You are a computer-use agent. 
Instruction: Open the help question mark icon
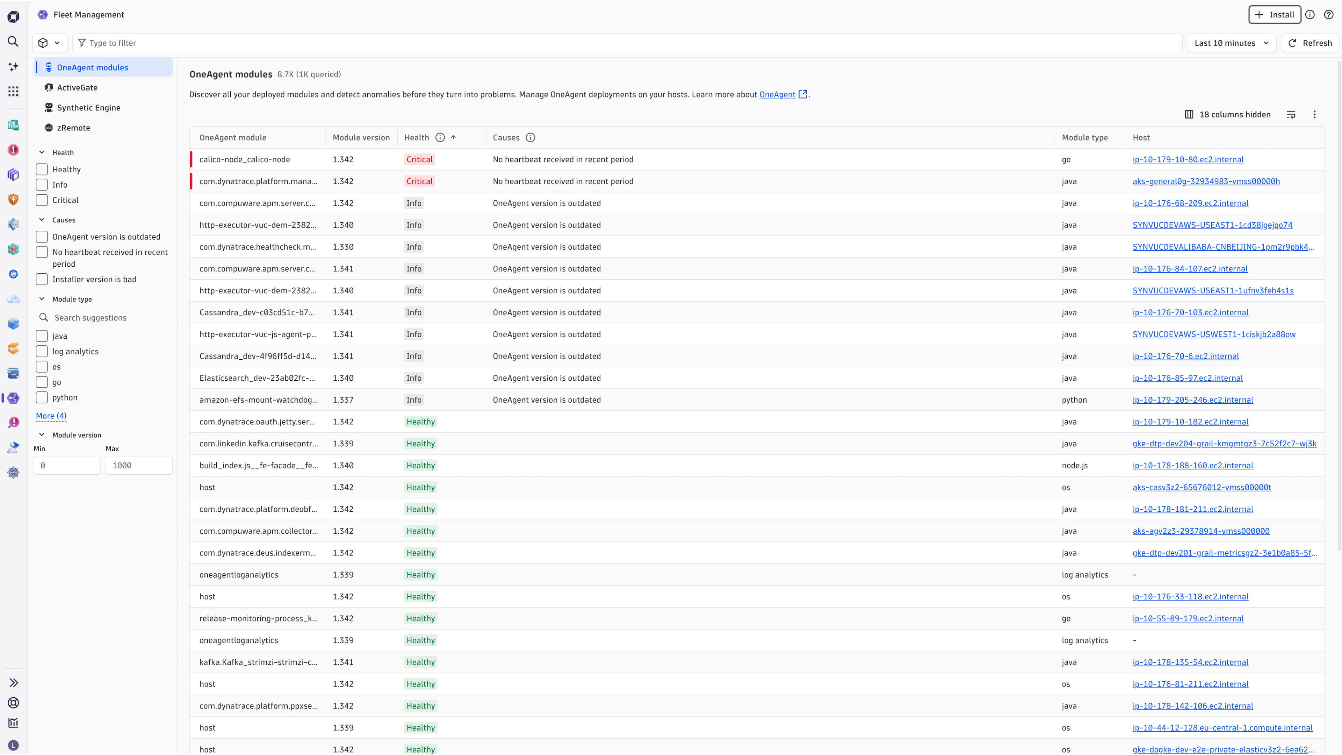coord(1328,15)
